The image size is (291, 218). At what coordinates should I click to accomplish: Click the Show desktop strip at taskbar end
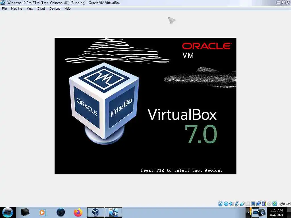point(289,212)
